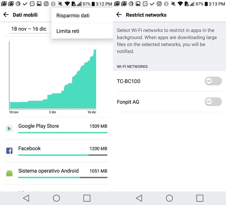Tap the 2 dic graph axis label

[53, 112]
